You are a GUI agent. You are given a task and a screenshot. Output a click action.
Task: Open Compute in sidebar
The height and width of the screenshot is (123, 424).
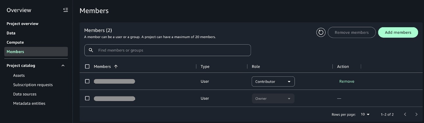(x=15, y=42)
